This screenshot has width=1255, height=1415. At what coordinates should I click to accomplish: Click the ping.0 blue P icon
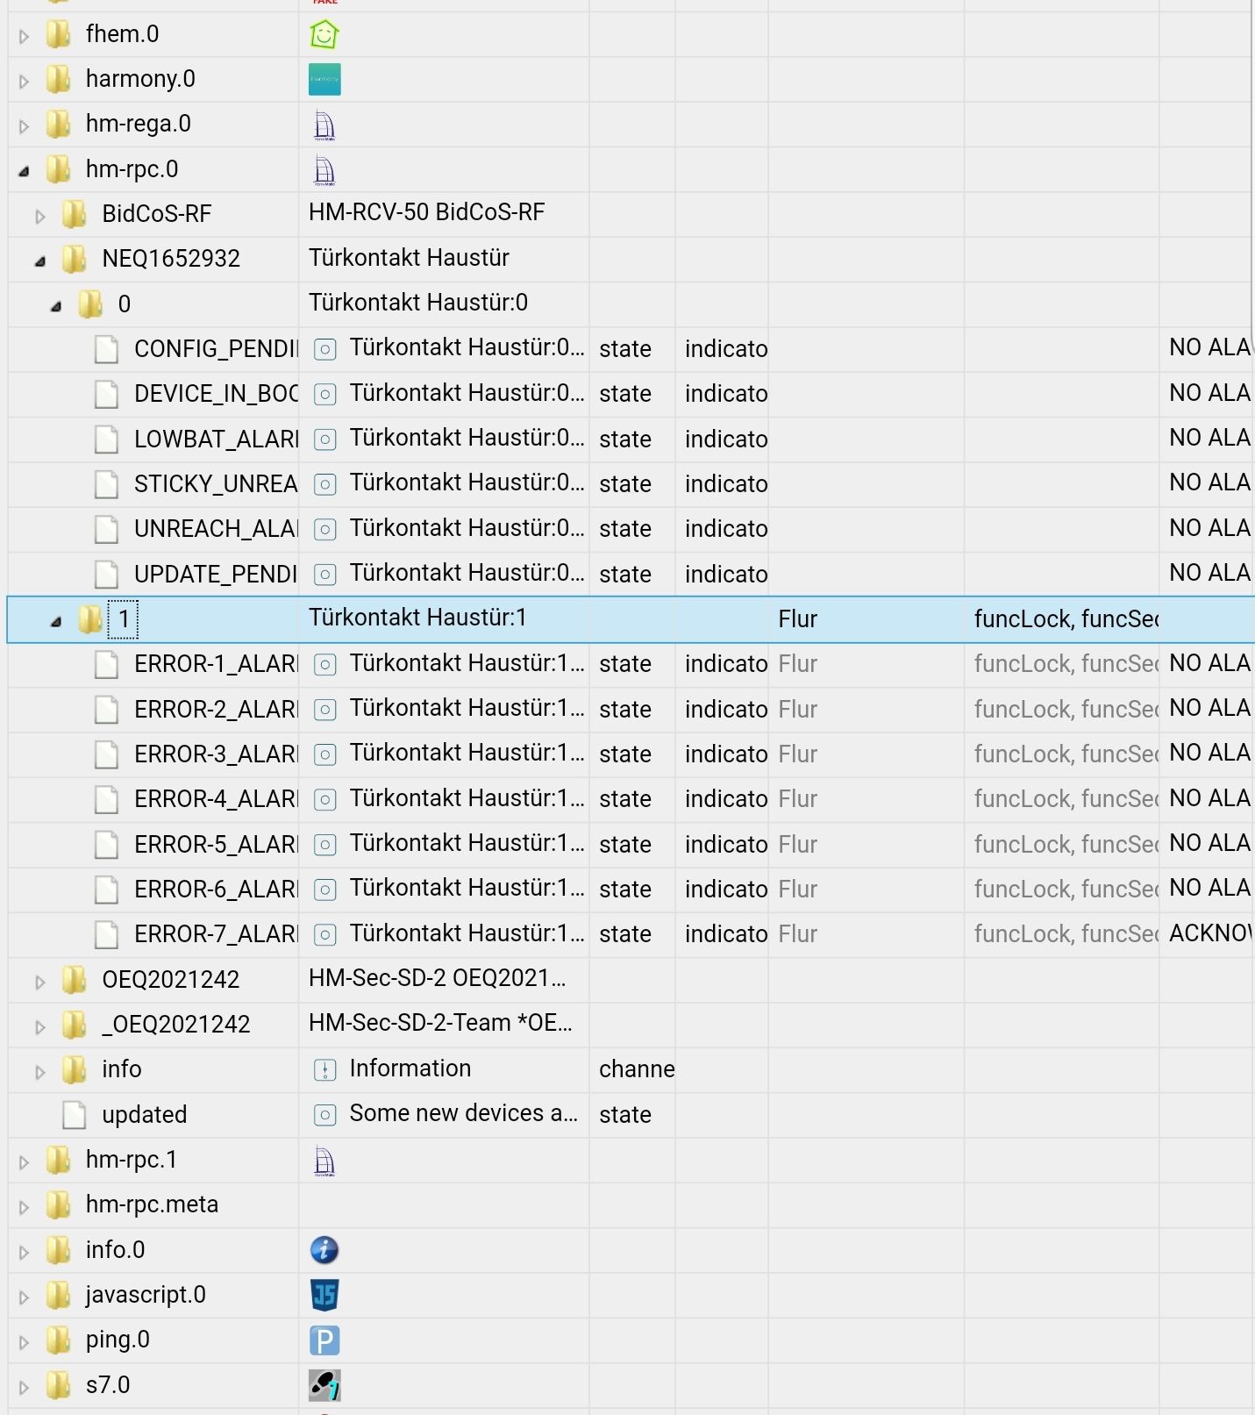point(324,1340)
